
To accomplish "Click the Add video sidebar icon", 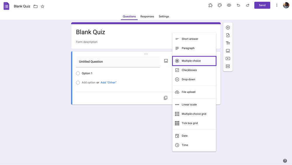I will click(228, 59).
